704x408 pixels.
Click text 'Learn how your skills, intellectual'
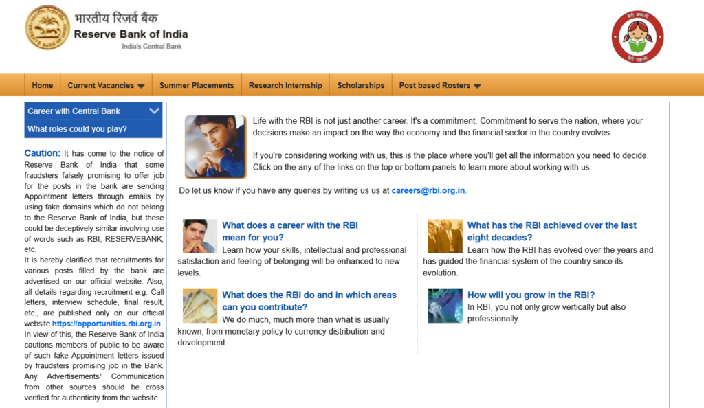pos(291,262)
